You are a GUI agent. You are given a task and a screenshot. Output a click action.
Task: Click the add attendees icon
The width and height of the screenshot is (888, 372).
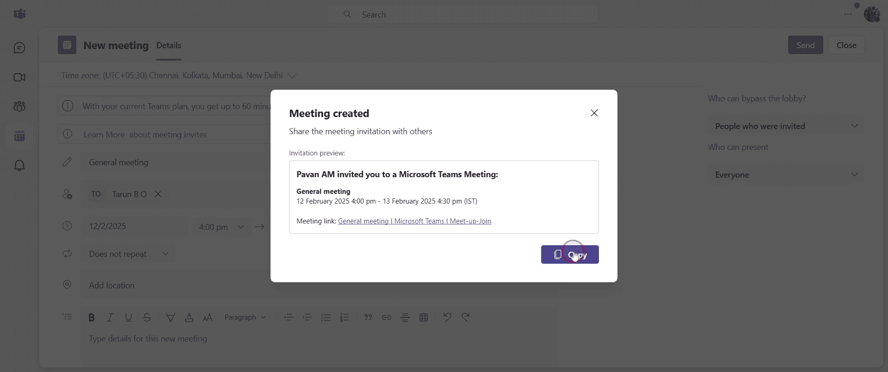(x=67, y=194)
